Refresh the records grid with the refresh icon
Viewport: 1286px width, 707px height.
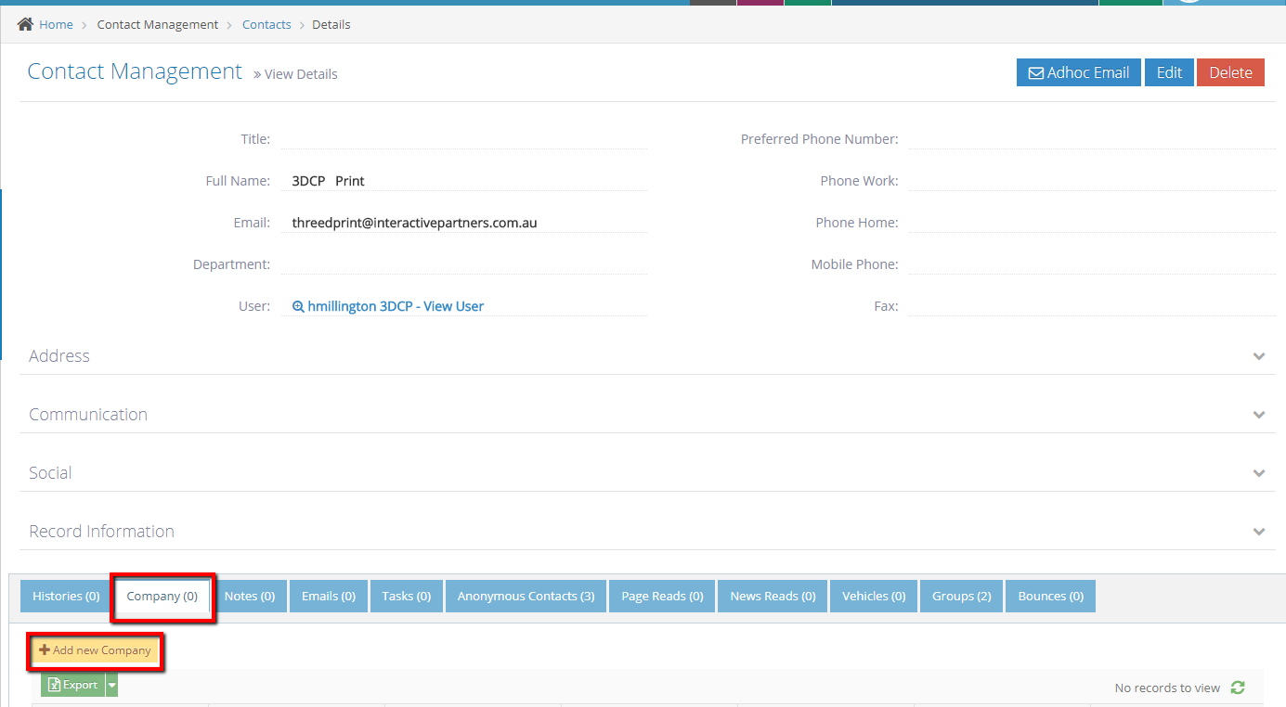click(x=1238, y=688)
